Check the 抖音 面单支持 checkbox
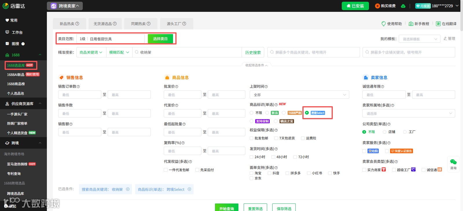The height and width of the screenshot is (211, 463). click(x=269, y=173)
